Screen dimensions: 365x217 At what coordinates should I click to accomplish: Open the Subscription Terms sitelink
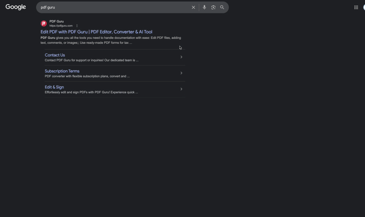tap(62, 71)
